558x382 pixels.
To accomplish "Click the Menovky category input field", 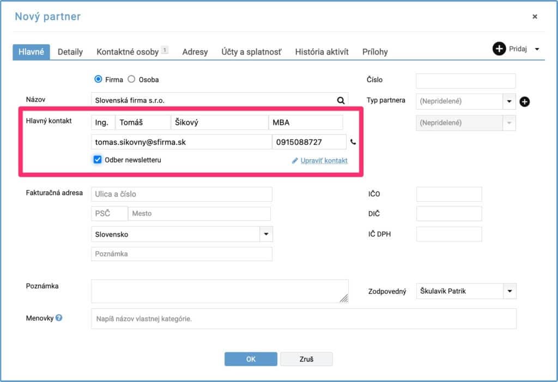I will click(304, 319).
